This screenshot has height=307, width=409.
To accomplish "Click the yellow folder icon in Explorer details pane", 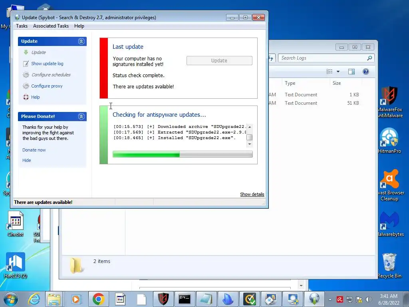I will (x=76, y=265).
